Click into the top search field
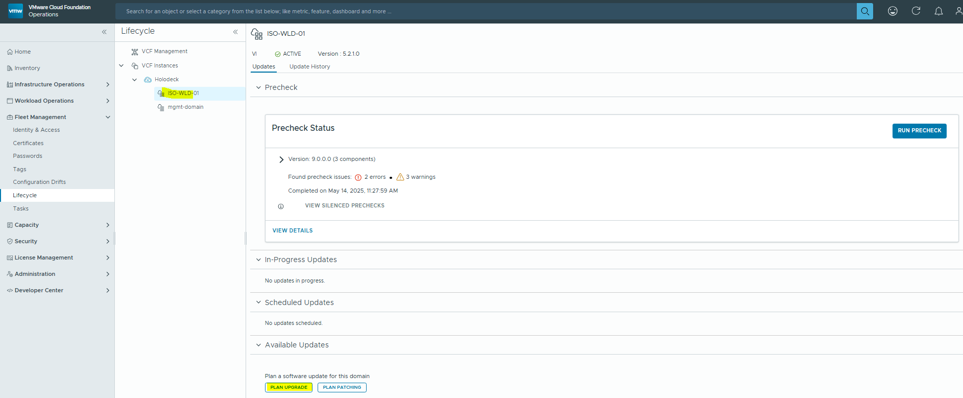 tap(485, 11)
